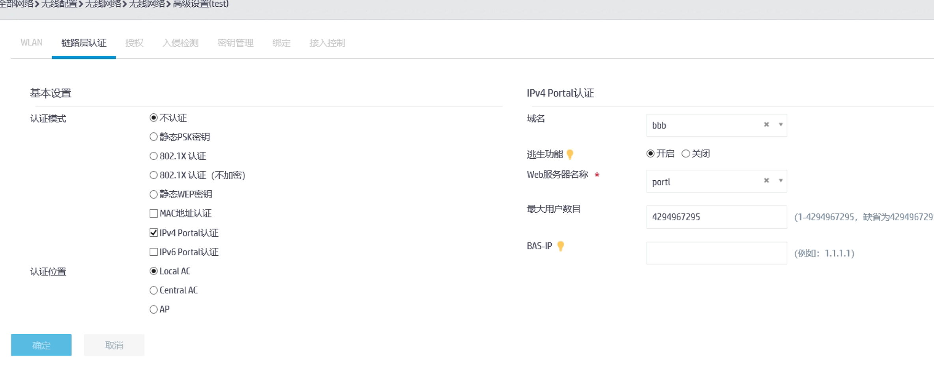Go to the 接入控制 tab
This screenshot has width=934, height=382.
point(327,43)
